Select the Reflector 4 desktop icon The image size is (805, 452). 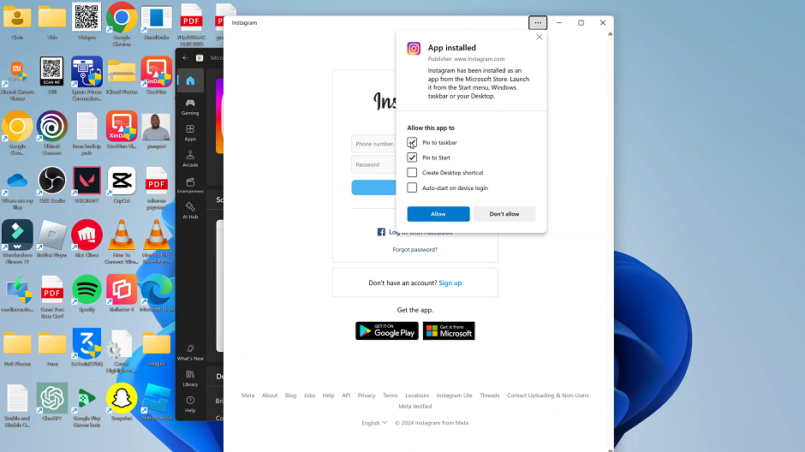click(x=122, y=294)
